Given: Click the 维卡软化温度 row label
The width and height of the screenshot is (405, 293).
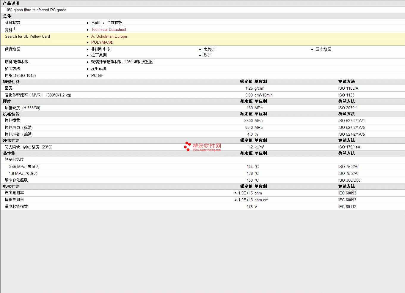Looking at the screenshot, I should coord(16,180).
